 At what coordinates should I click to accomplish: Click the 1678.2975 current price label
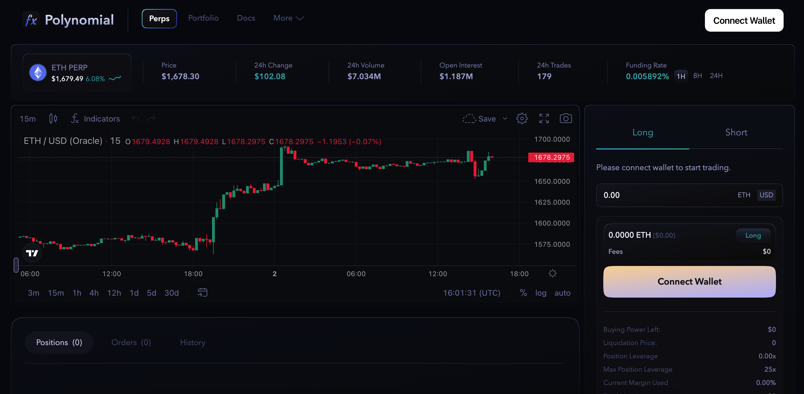pos(551,157)
